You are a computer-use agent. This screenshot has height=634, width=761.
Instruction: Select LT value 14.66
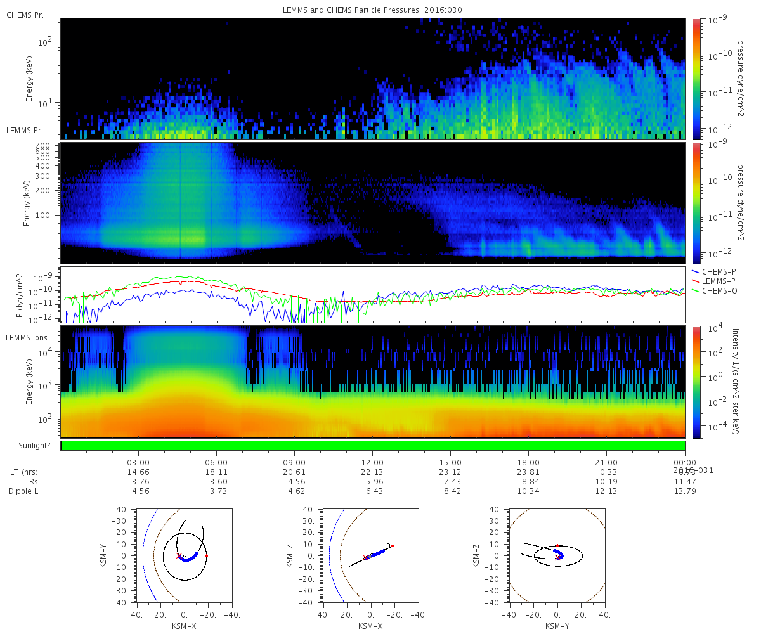(138, 472)
